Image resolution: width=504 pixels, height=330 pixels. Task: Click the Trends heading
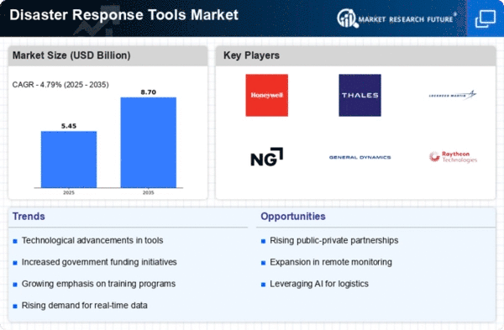(x=29, y=217)
